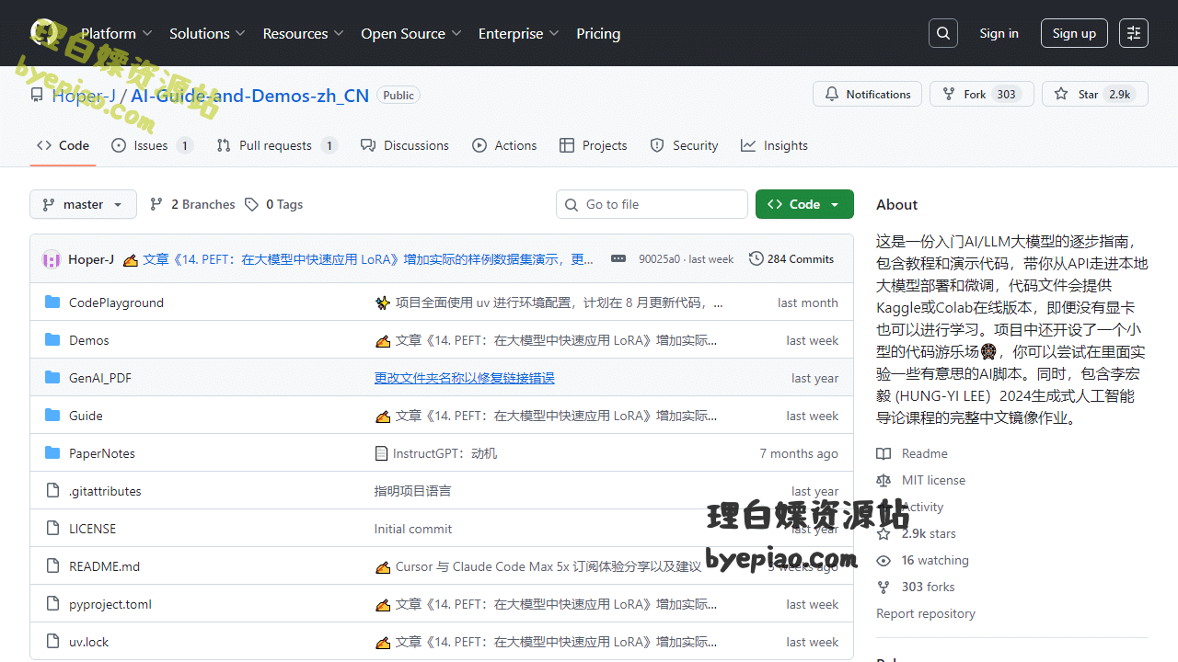The image size is (1178, 662).
Task: Click the file icon next to uv.lock
Action: [52, 642]
